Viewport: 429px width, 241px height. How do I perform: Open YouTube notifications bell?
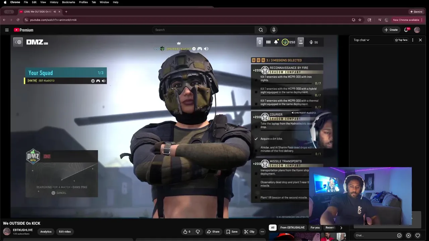406,30
